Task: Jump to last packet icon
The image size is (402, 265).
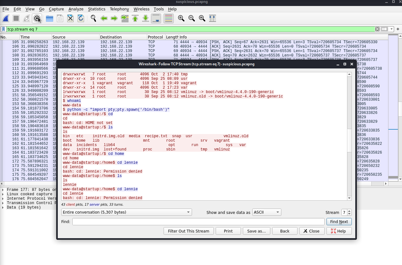Action: pos(146,19)
